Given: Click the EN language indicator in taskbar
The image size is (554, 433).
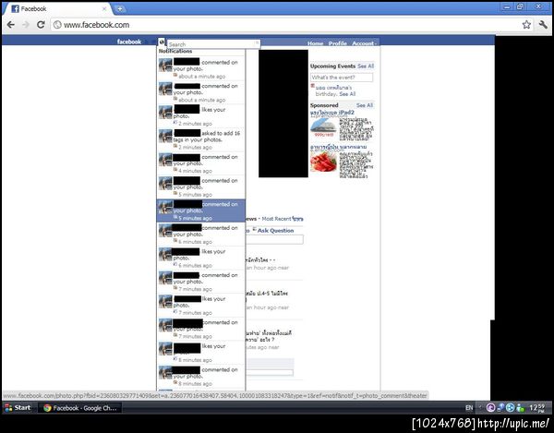Looking at the screenshot, I should point(469,408).
